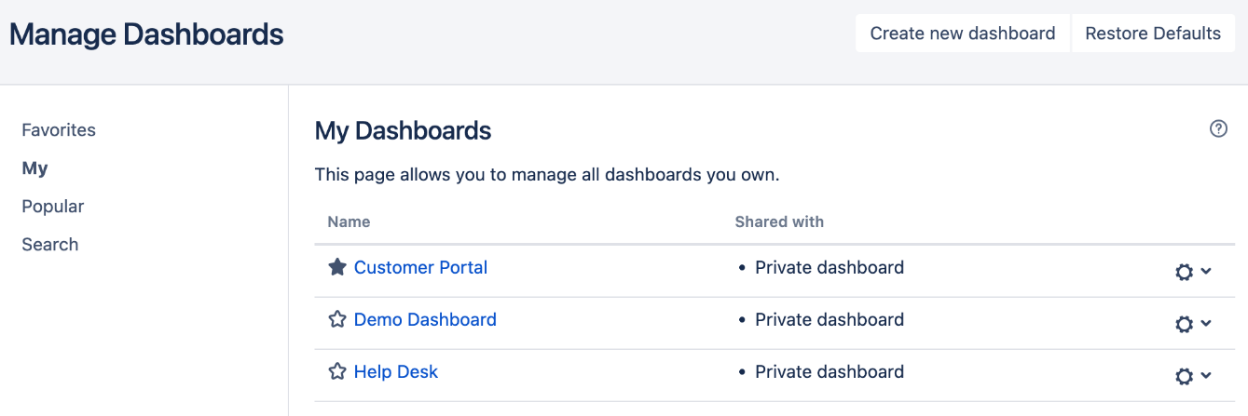
Task: Open the Demo Dashboard link
Action: pos(425,319)
